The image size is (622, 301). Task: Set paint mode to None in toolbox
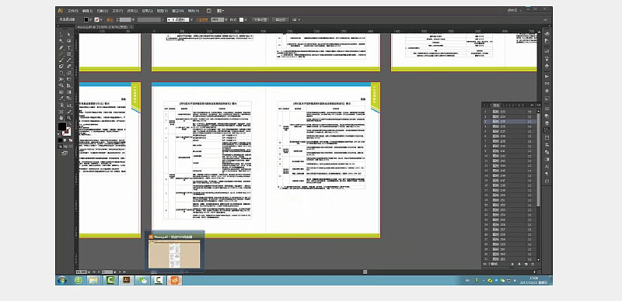pyautogui.click(x=71, y=140)
